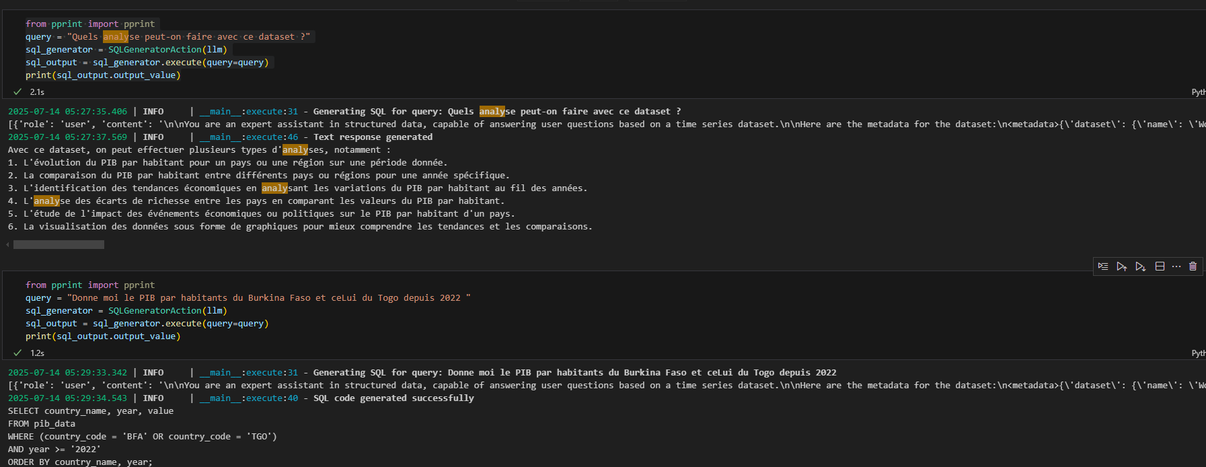Click "from pprint import pprint" in the first cell
This screenshot has width=1206, height=467.
90,24
